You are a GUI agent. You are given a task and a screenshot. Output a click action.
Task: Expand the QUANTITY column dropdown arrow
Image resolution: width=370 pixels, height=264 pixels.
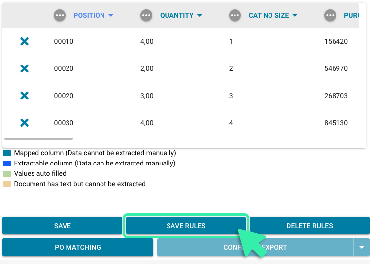(200, 16)
